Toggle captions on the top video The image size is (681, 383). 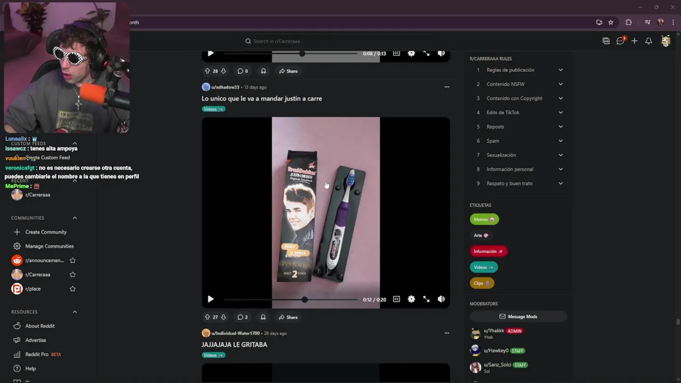[396, 53]
